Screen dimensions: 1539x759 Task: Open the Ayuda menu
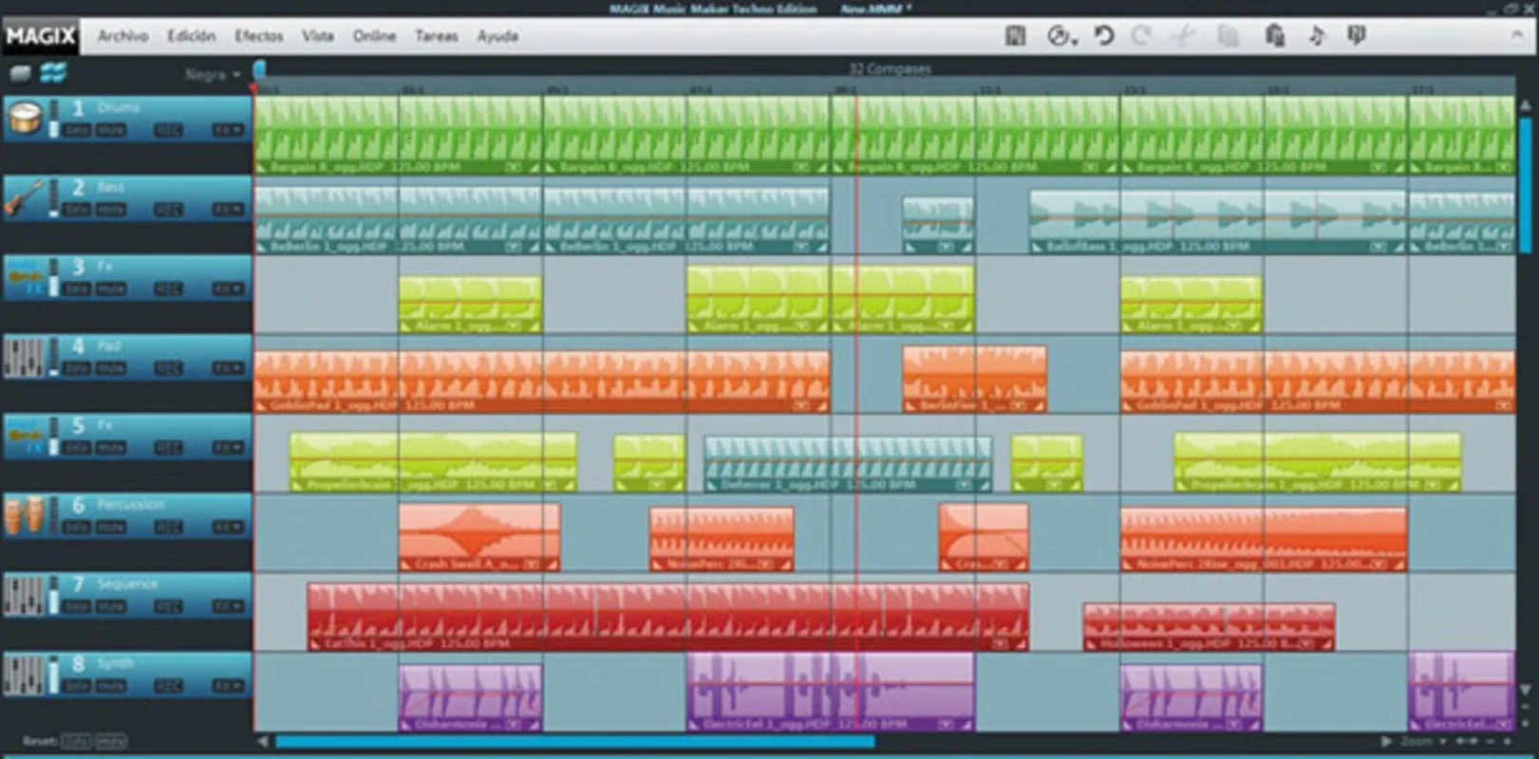click(x=497, y=36)
